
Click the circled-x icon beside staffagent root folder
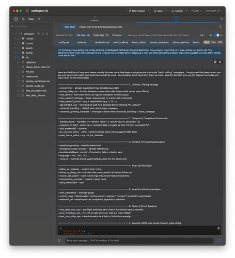click(47, 34)
